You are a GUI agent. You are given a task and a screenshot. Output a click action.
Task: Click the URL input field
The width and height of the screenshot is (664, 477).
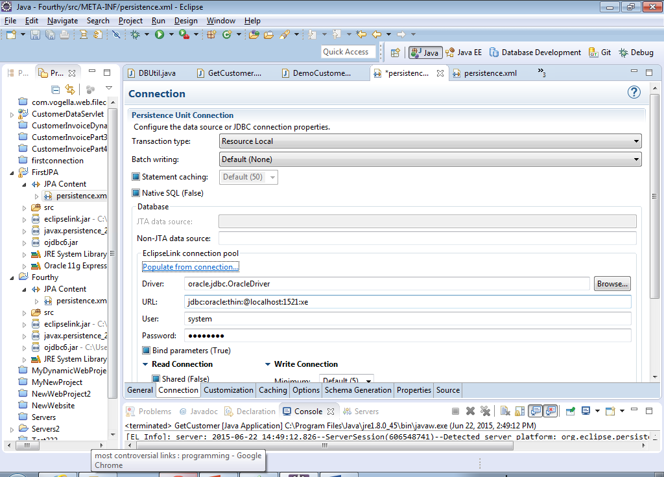[407, 302]
